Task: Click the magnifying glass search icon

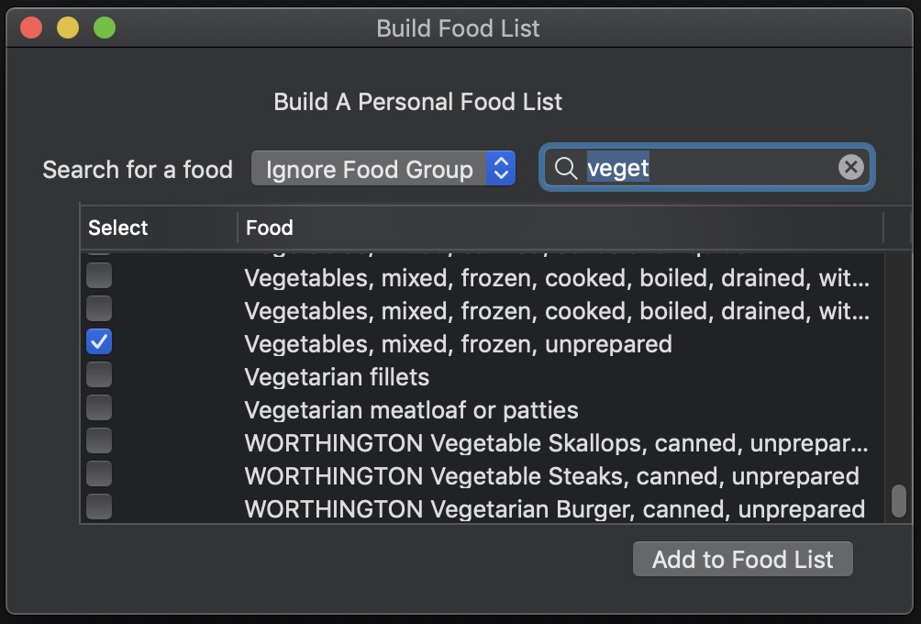Action: pos(566,168)
